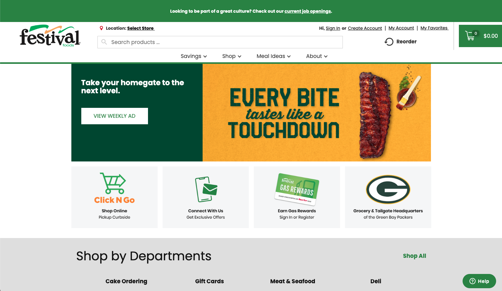The width and height of the screenshot is (502, 291).
Task: Open the My Favorites link
Action: tap(434, 28)
